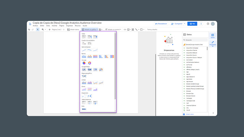Click the undo arrow in toolbar

coord(29,30)
